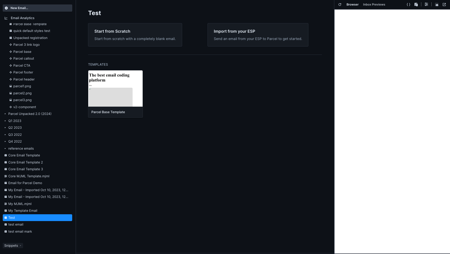This screenshot has width=450, height=254.
Task: Click component icon beside Parcel base
Action: pos(11,52)
